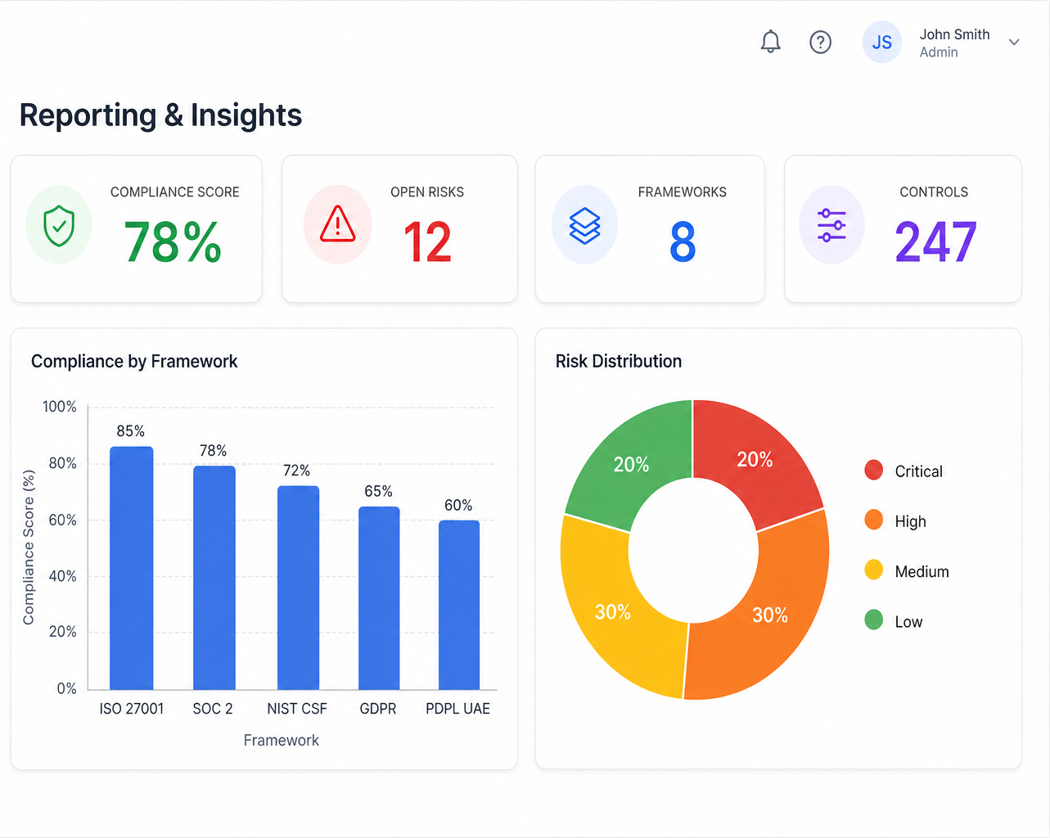This screenshot has width=1050, height=838.
Task: Click the purple sliders controls icon
Action: (831, 225)
